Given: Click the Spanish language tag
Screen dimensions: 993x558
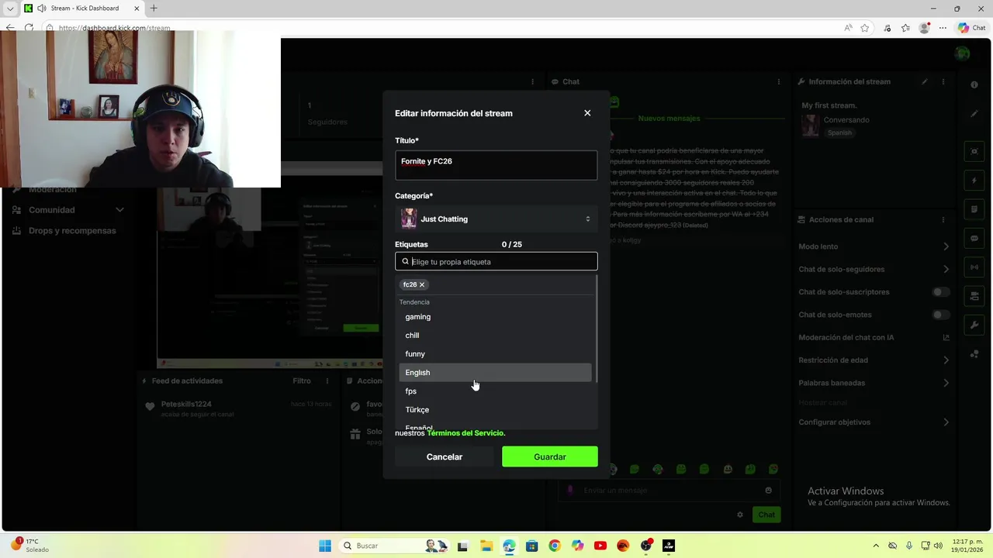Looking at the screenshot, I should [839, 133].
